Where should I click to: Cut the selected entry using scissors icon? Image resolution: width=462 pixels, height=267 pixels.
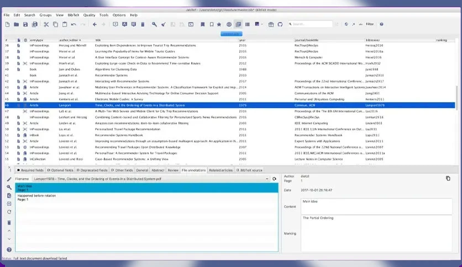46,24
